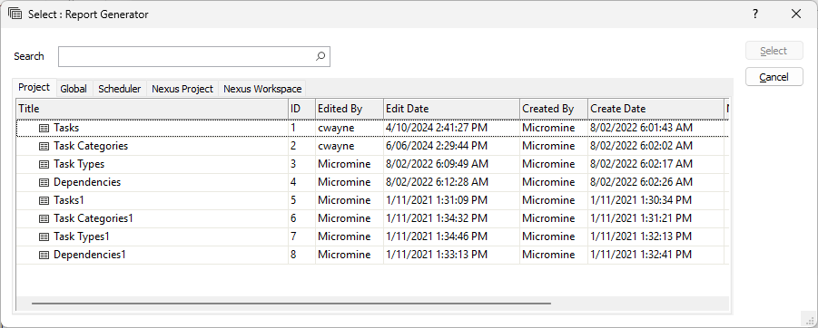Open the Nexus Workspace tab

point(262,89)
